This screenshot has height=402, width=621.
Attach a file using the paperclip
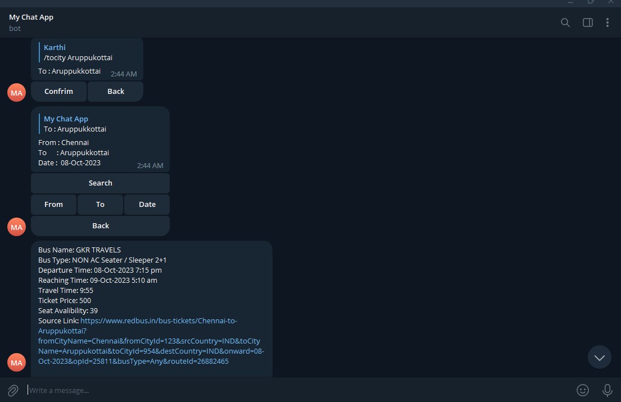(x=13, y=390)
